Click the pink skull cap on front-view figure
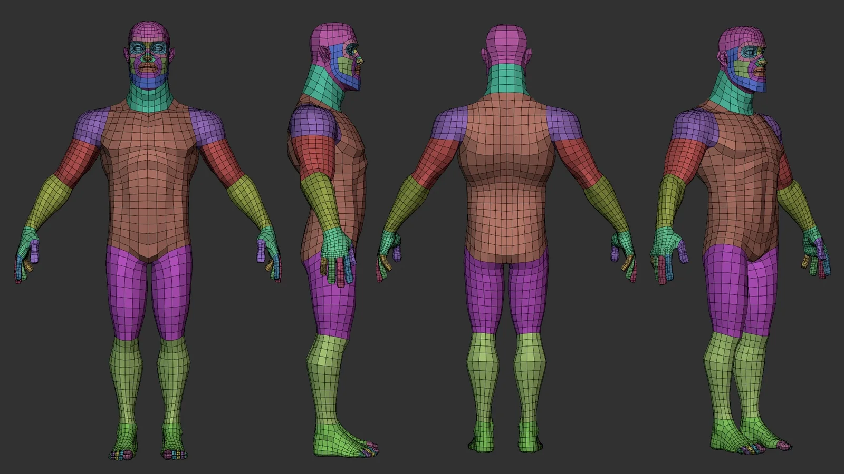Image resolution: width=844 pixels, height=474 pixels. tap(149, 32)
